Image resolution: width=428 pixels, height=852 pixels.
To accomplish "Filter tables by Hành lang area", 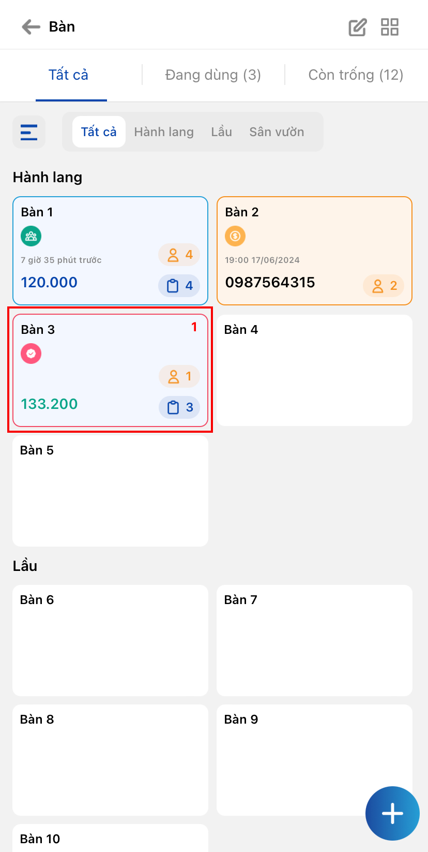I will (x=164, y=132).
